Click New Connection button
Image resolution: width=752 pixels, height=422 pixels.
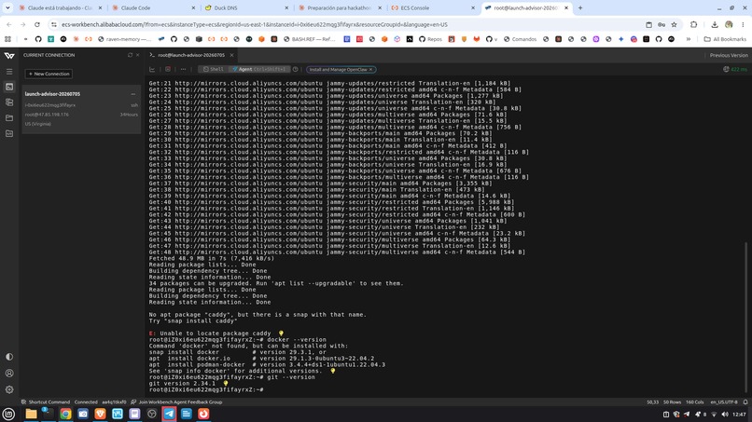coord(49,74)
